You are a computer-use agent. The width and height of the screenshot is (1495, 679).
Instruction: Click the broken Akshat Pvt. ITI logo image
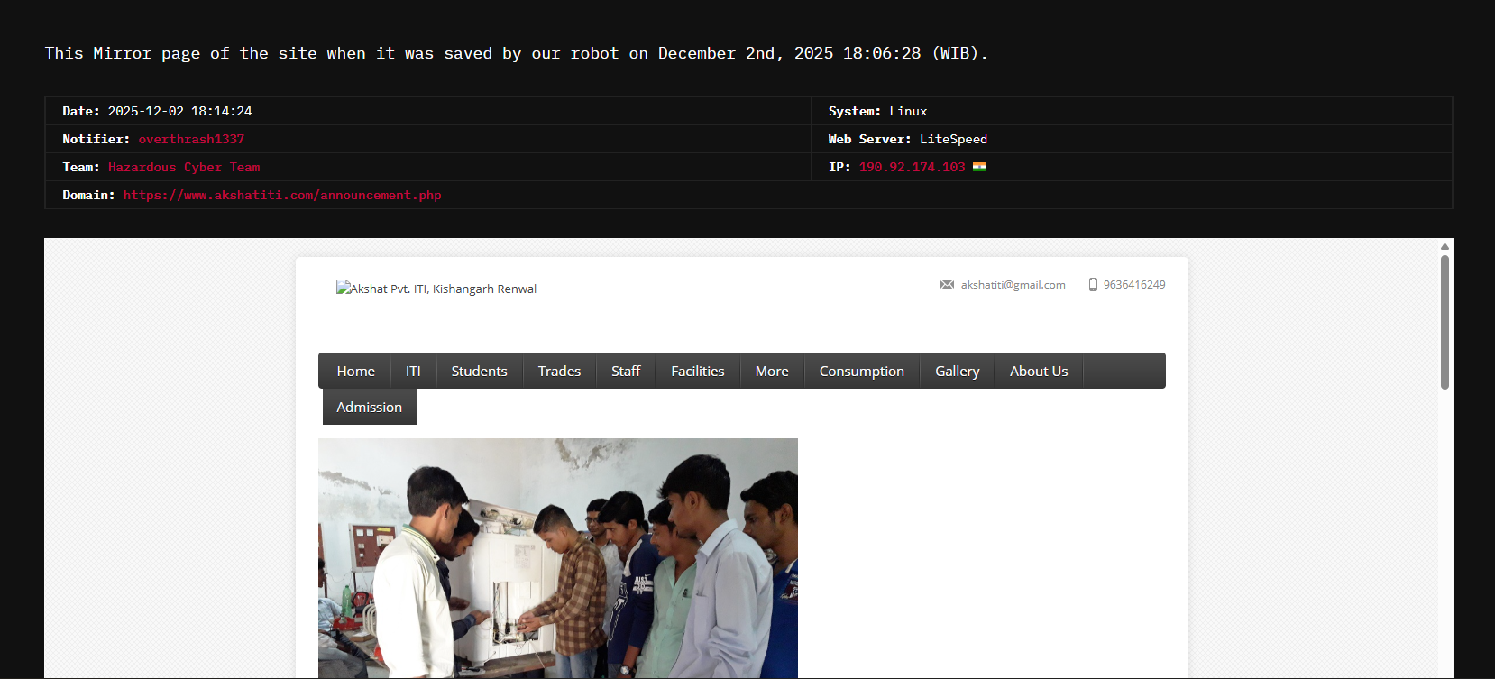click(x=436, y=289)
